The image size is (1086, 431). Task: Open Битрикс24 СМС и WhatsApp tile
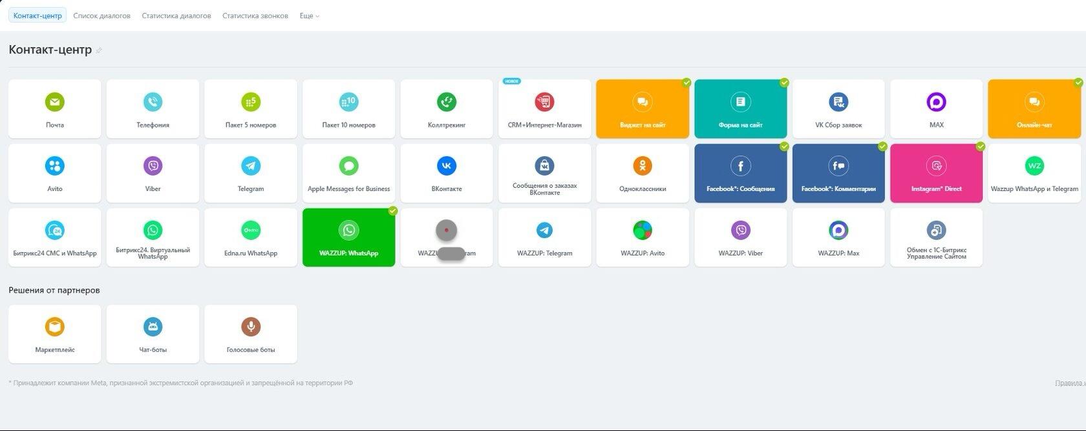[55, 237]
